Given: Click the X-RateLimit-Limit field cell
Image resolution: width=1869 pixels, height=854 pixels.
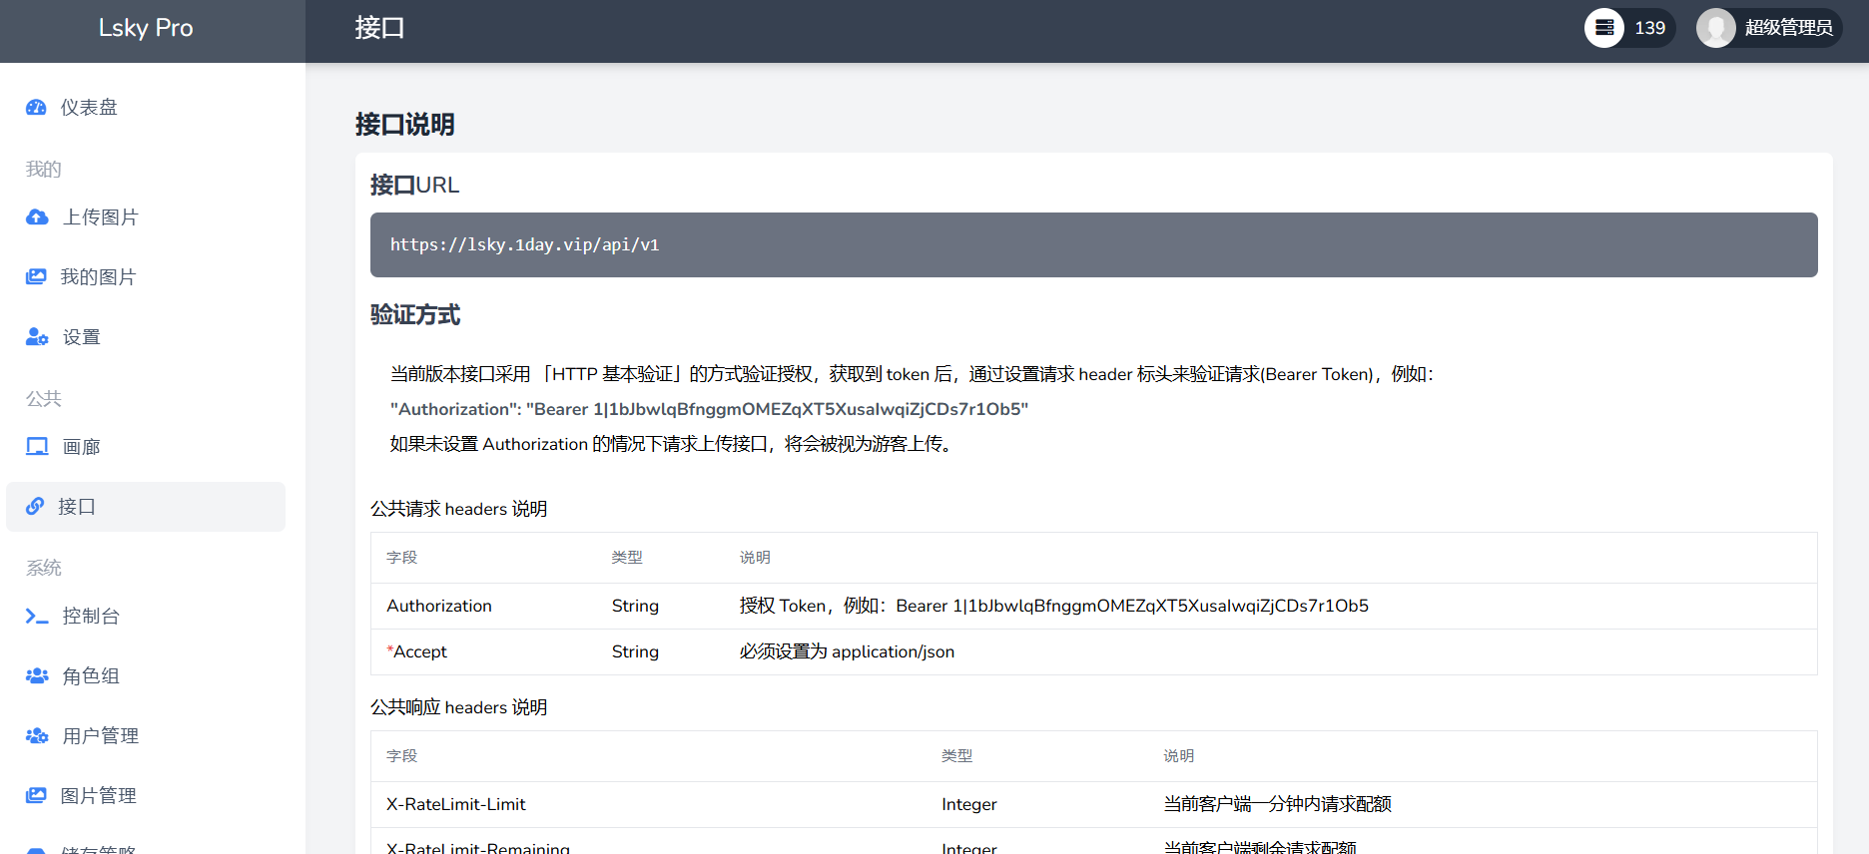Looking at the screenshot, I should pos(456,805).
